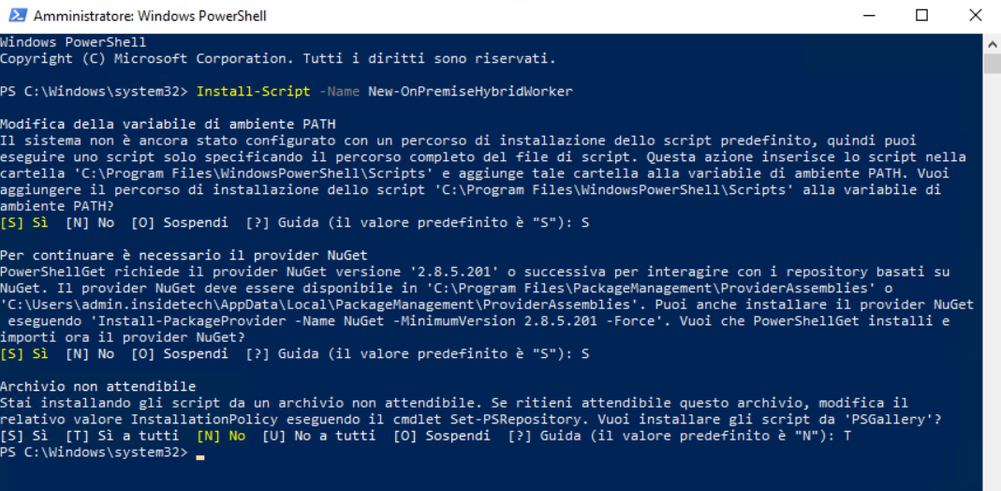The height and width of the screenshot is (491, 1001).
Task: Minimize the PowerShell window
Action: tap(869, 16)
